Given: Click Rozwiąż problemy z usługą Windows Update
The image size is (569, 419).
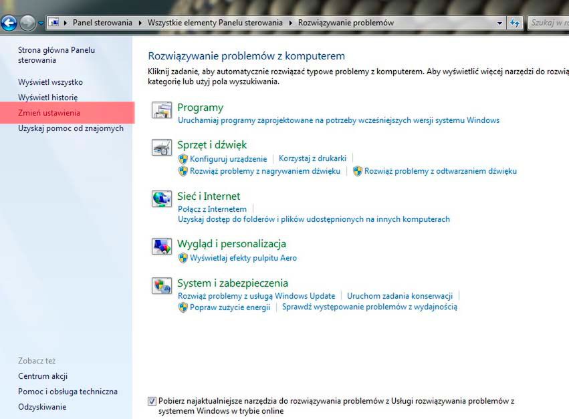Looking at the screenshot, I should (x=257, y=295).
